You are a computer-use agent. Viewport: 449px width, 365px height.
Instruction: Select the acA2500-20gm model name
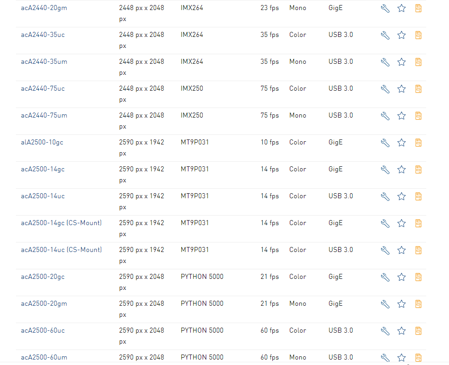(44, 303)
